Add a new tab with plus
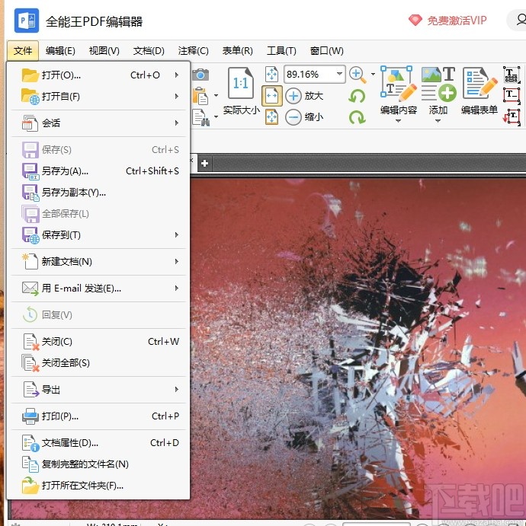Image resolution: width=526 pixels, height=526 pixels. coord(204,164)
